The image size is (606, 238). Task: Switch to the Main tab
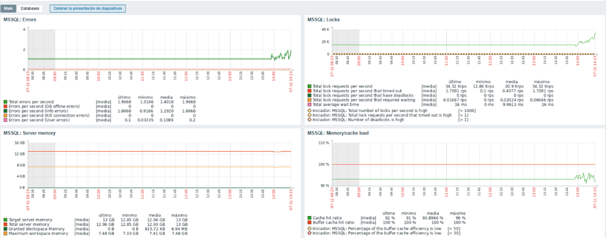pyautogui.click(x=9, y=9)
